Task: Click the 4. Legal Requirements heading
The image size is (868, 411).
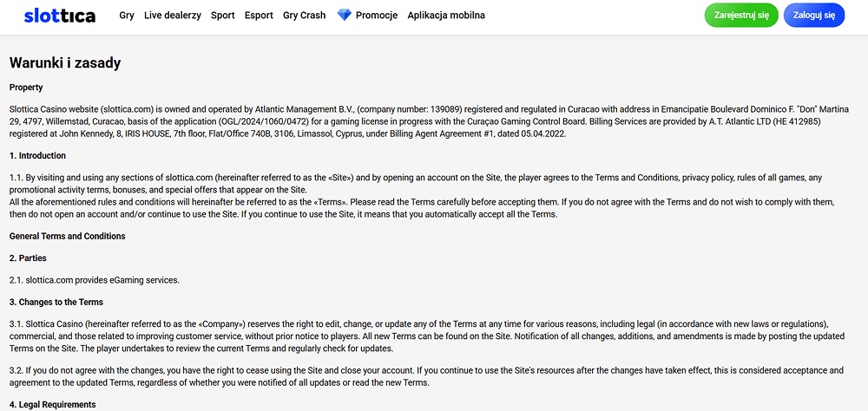Action: [52, 405]
